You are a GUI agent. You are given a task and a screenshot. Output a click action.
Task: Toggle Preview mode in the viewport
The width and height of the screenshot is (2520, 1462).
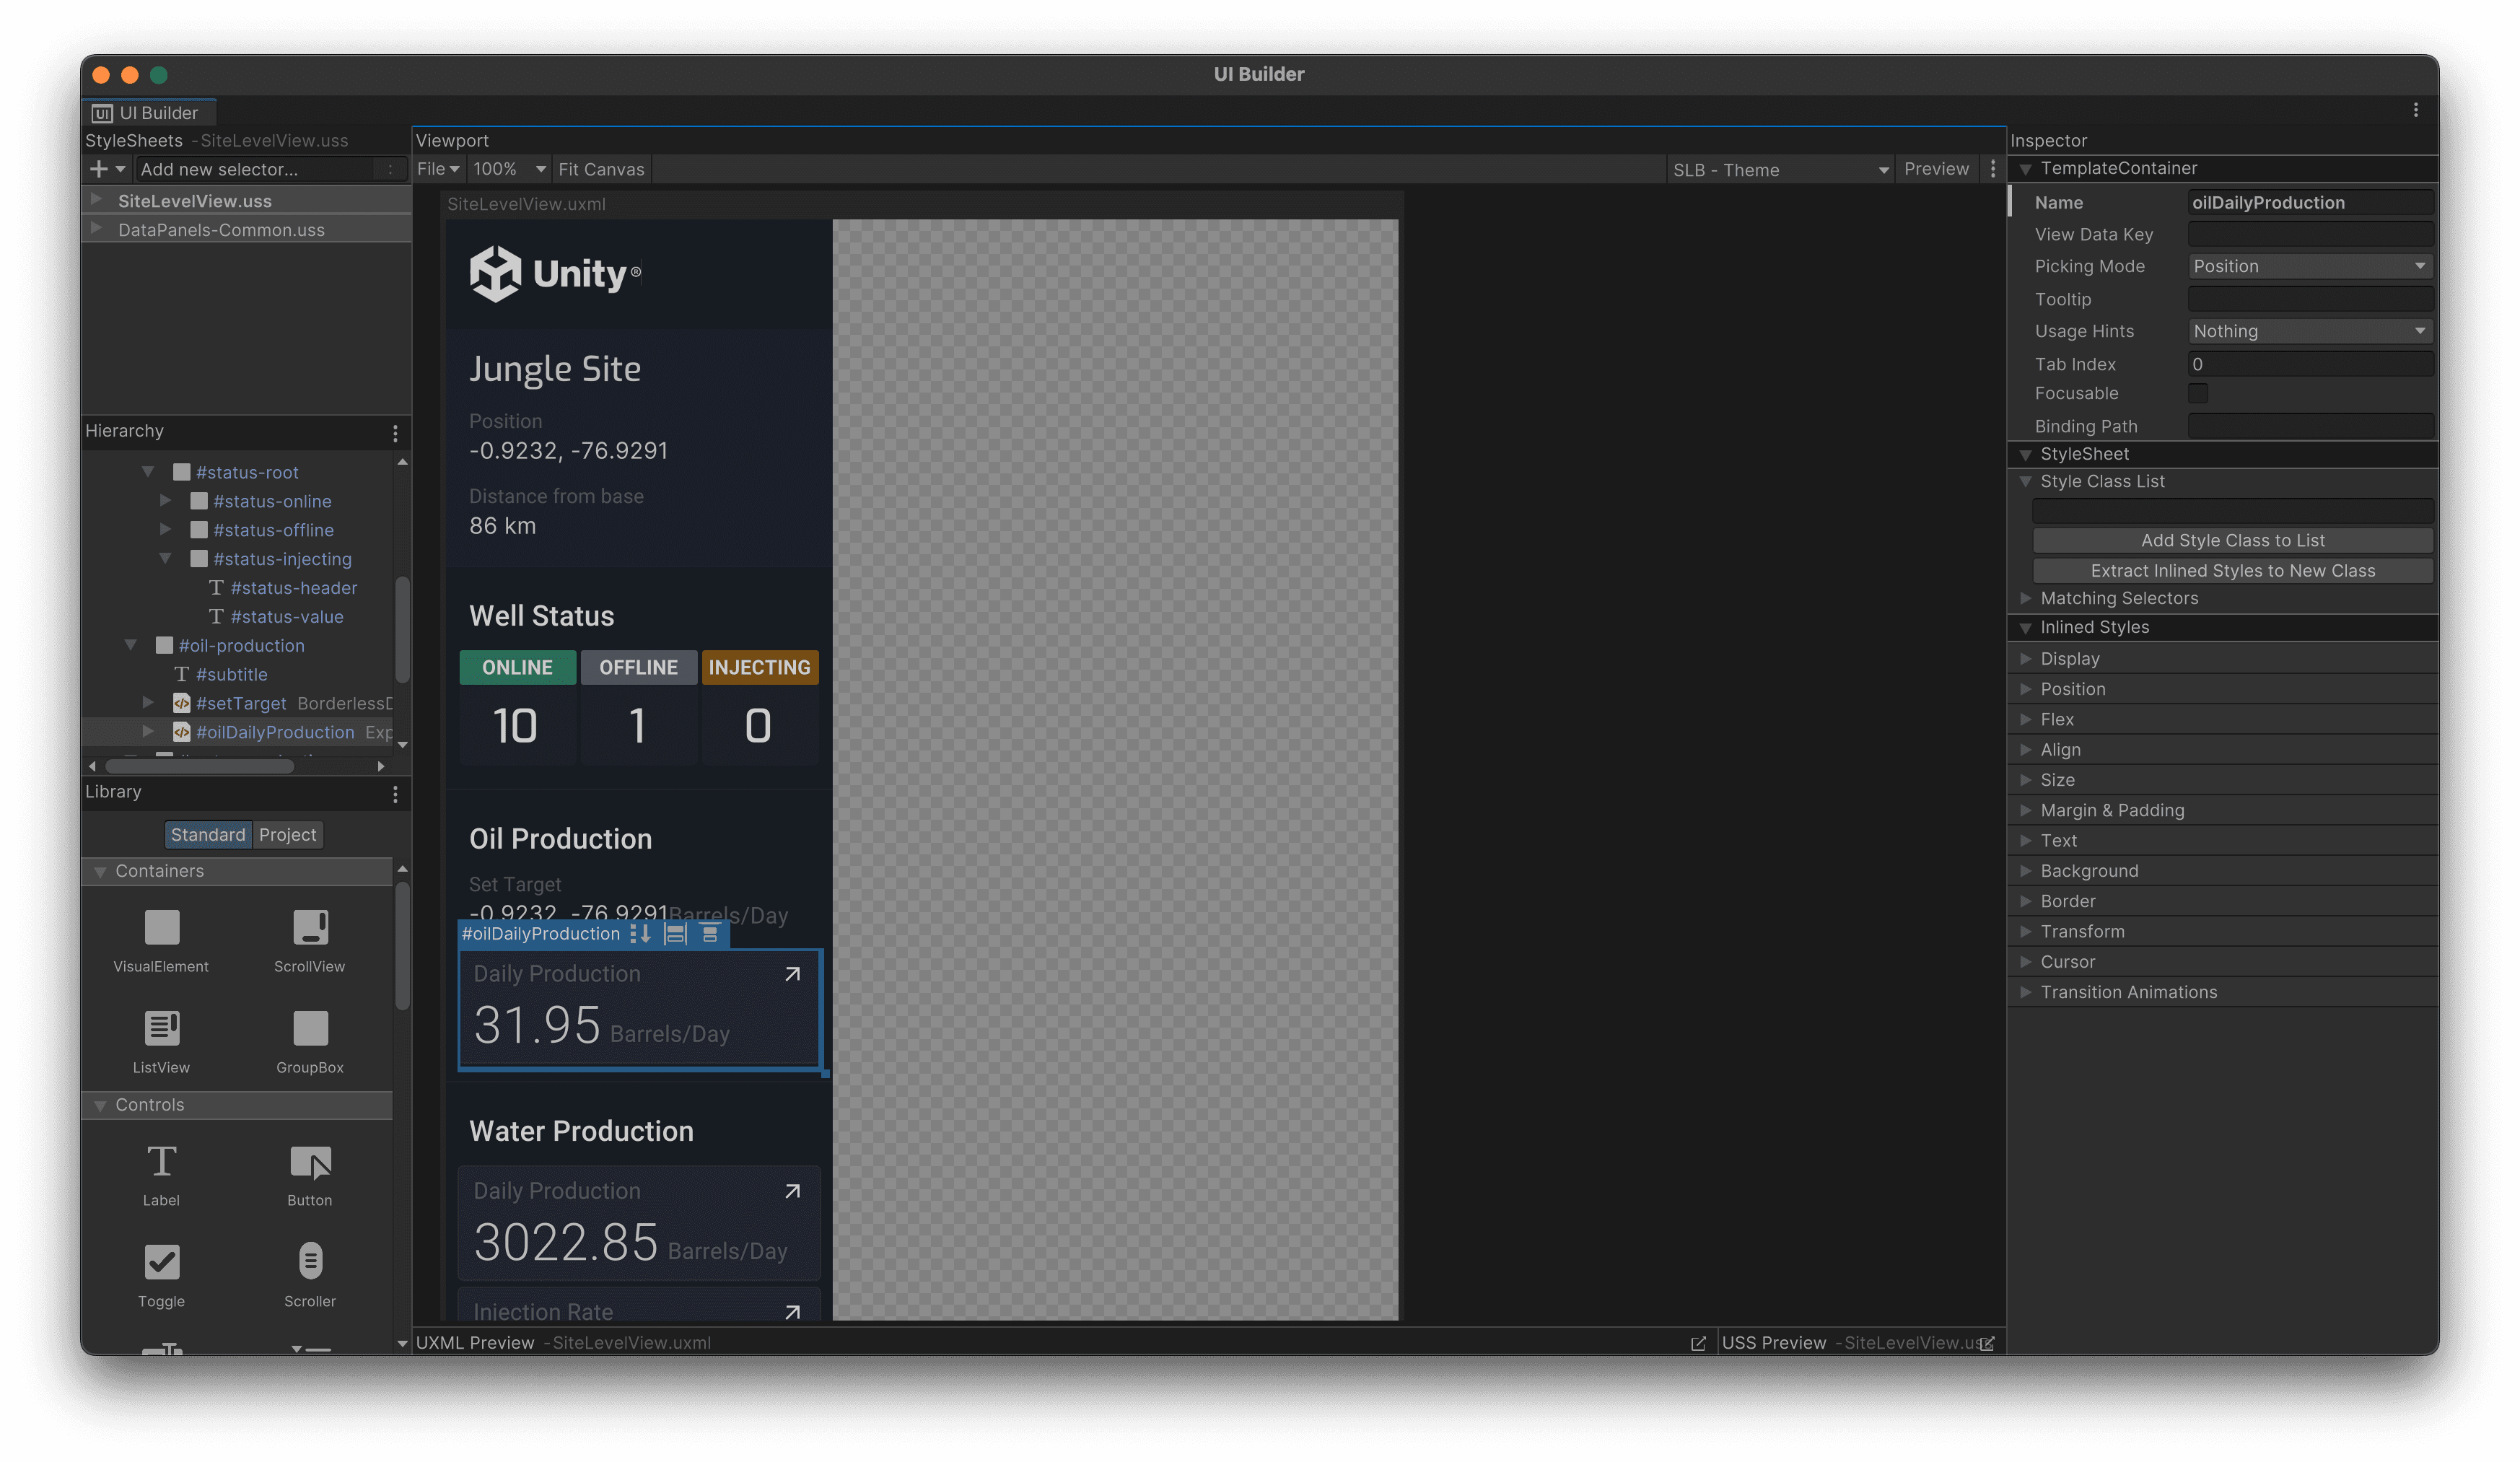tap(1937, 168)
